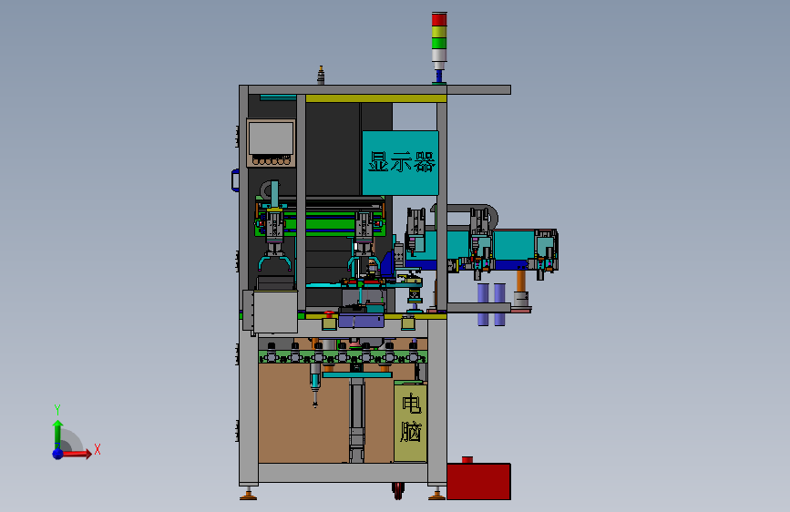The image size is (790, 512).
Task: Click the blue Z axis ball on the triad
Action: click(58, 454)
